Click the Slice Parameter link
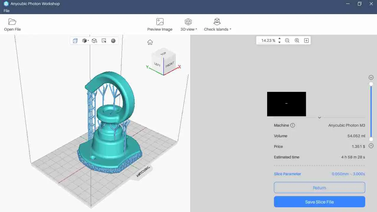 tap(287, 174)
